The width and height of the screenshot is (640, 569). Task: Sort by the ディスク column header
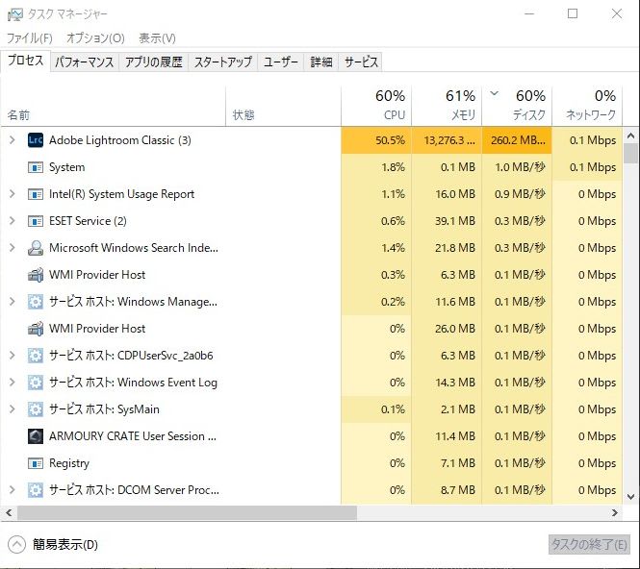click(x=517, y=106)
